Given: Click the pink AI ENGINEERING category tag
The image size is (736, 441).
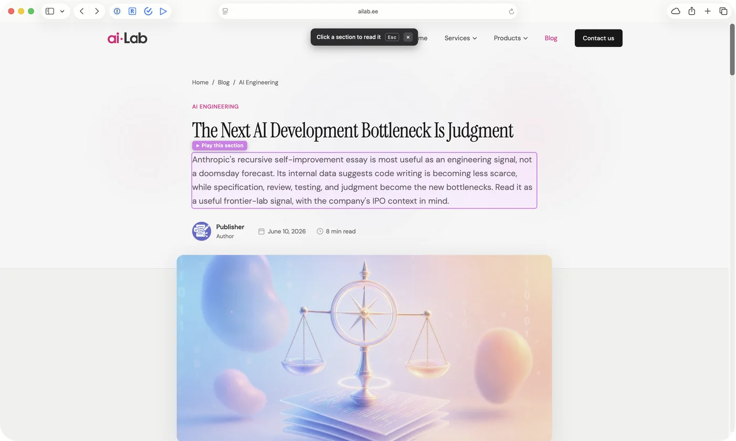Looking at the screenshot, I should point(215,106).
